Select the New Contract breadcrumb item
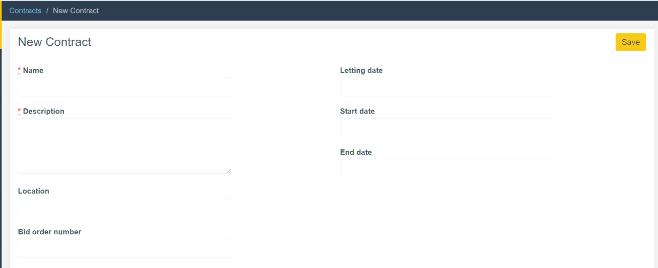Screen dimensions: 658x268 click(x=76, y=11)
